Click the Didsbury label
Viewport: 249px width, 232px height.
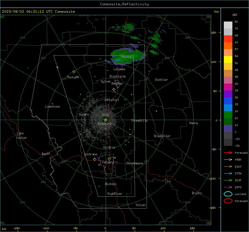(x=104, y=124)
